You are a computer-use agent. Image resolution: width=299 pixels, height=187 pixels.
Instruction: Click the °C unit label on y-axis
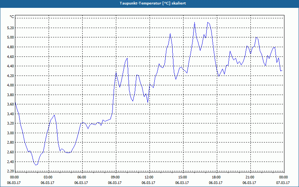[12, 17]
